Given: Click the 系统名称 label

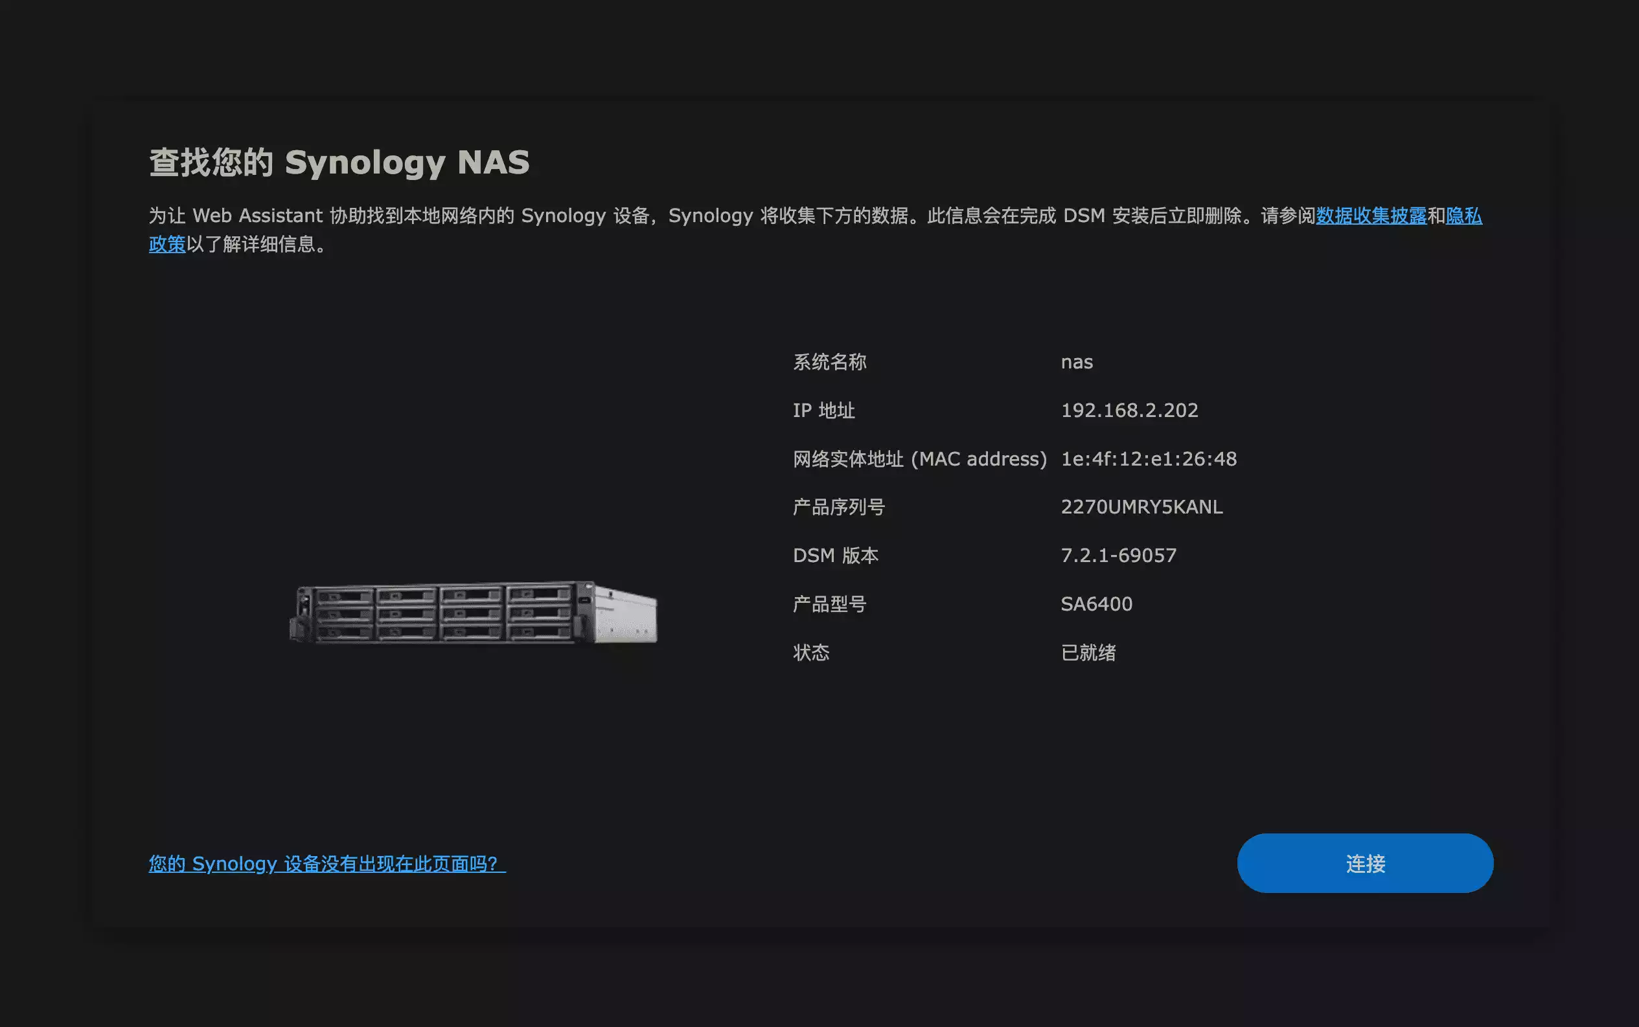Looking at the screenshot, I should (829, 362).
